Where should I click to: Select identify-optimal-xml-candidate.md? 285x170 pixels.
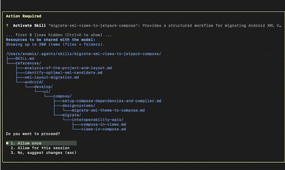pyautogui.click(x=64, y=73)
